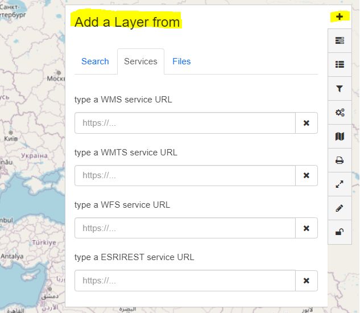360x313 pixels.
Task: Click the printer icon
Action: (x=340, y=160)
